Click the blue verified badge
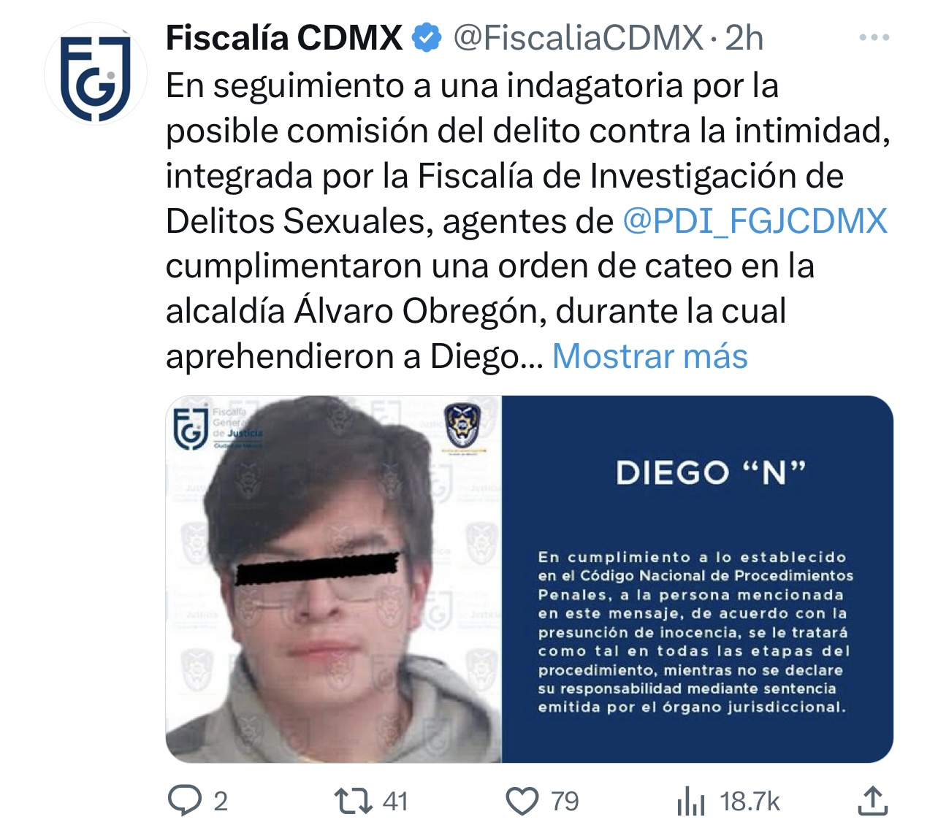Viewport: 938px width, 833px height. coord(427,37)
